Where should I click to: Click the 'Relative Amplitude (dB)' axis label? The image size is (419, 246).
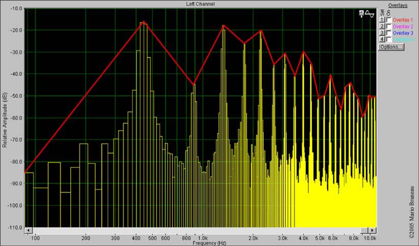click(5, 120)
